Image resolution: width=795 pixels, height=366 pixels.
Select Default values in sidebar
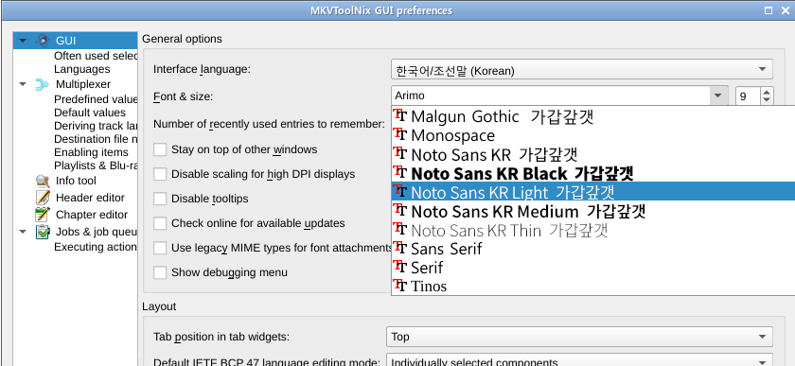point(90,113)
